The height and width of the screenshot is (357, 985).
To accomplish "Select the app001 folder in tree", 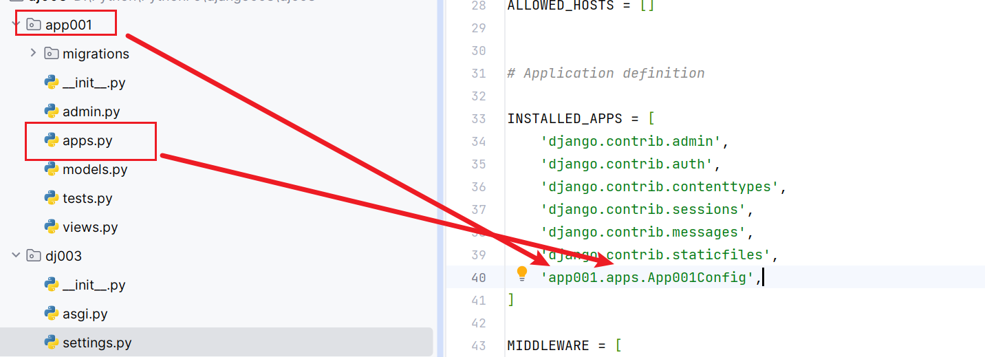I will click(x=69, y=25).
